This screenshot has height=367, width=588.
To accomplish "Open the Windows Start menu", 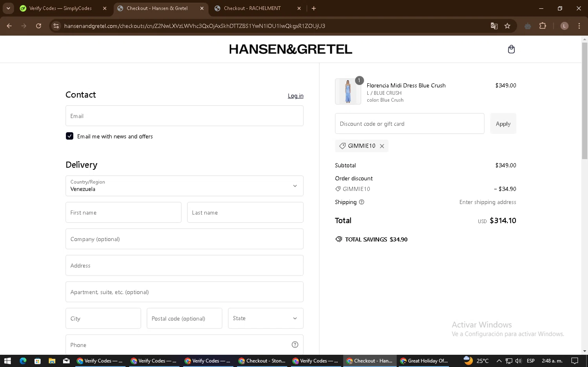I will 7,361.
